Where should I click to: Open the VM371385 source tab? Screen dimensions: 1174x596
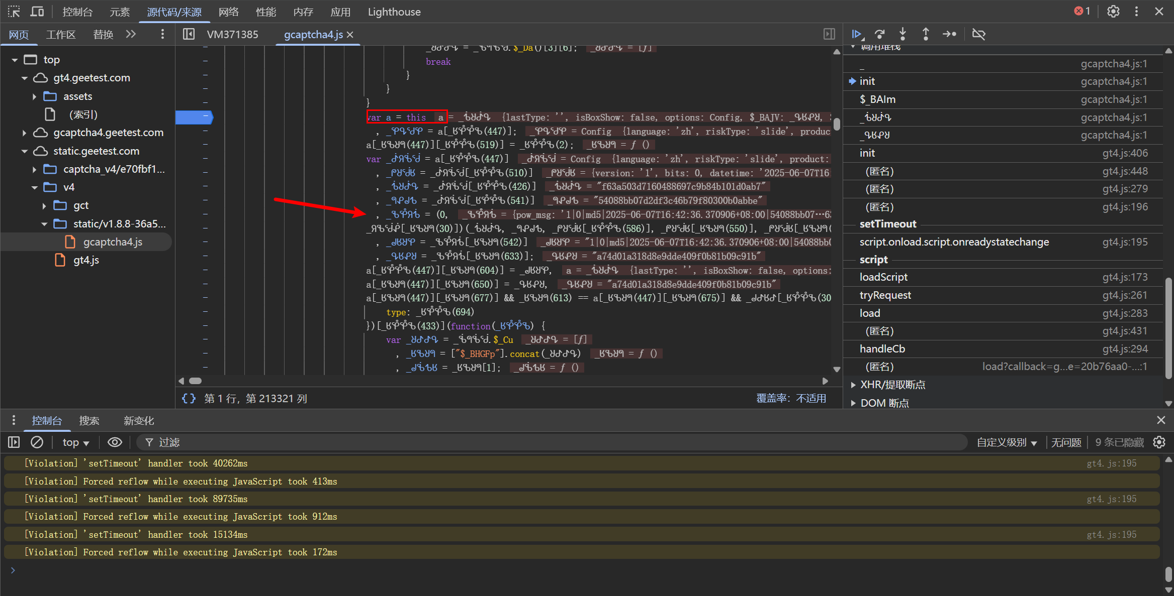pyautogui.click(x=232, y=34)
